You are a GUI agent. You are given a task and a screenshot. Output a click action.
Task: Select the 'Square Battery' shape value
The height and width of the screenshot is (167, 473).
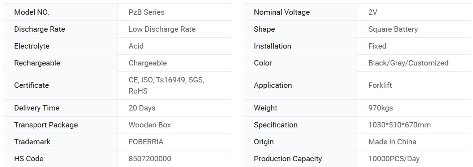click(x=393, y=29)
